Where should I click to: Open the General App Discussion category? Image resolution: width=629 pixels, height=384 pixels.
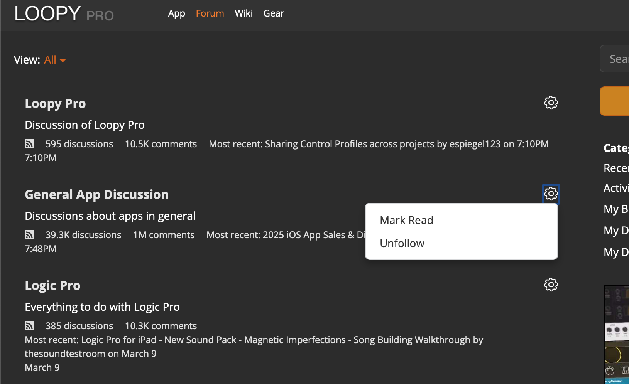tap(96, 195)
